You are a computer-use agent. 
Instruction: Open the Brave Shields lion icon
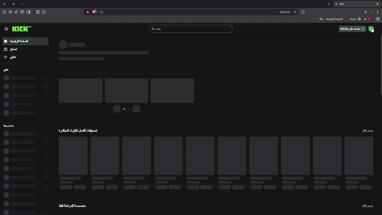point(94,12)
